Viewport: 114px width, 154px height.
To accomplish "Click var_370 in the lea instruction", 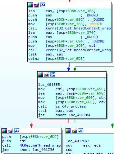I will [86, 33].
